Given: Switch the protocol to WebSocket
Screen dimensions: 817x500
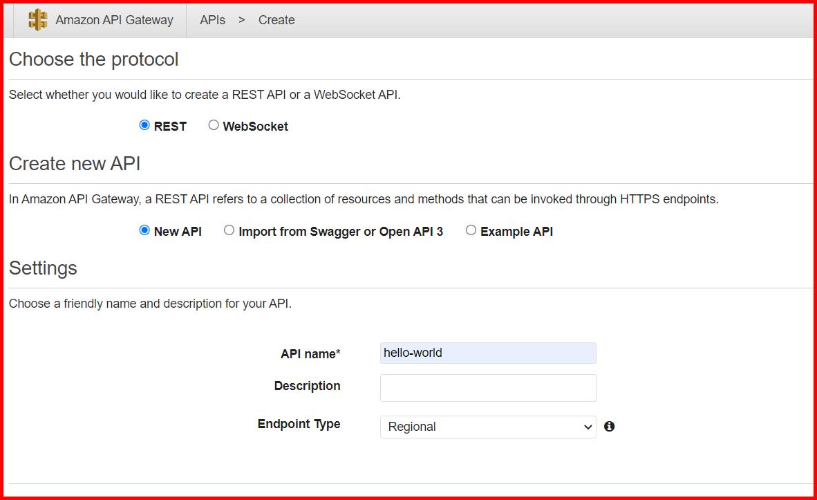Looking at the screenshot, I should click(x=214, y=124).
